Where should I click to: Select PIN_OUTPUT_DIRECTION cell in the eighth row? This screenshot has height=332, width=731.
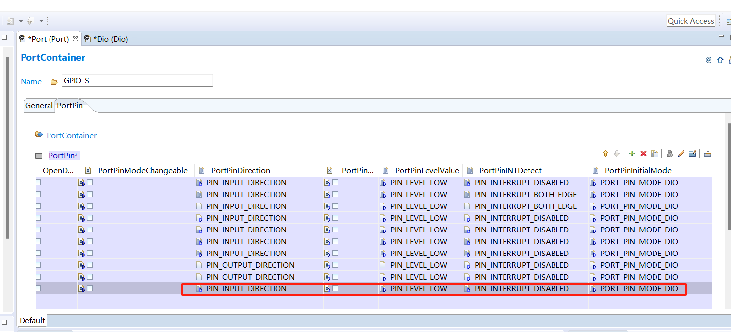[250, 265]
